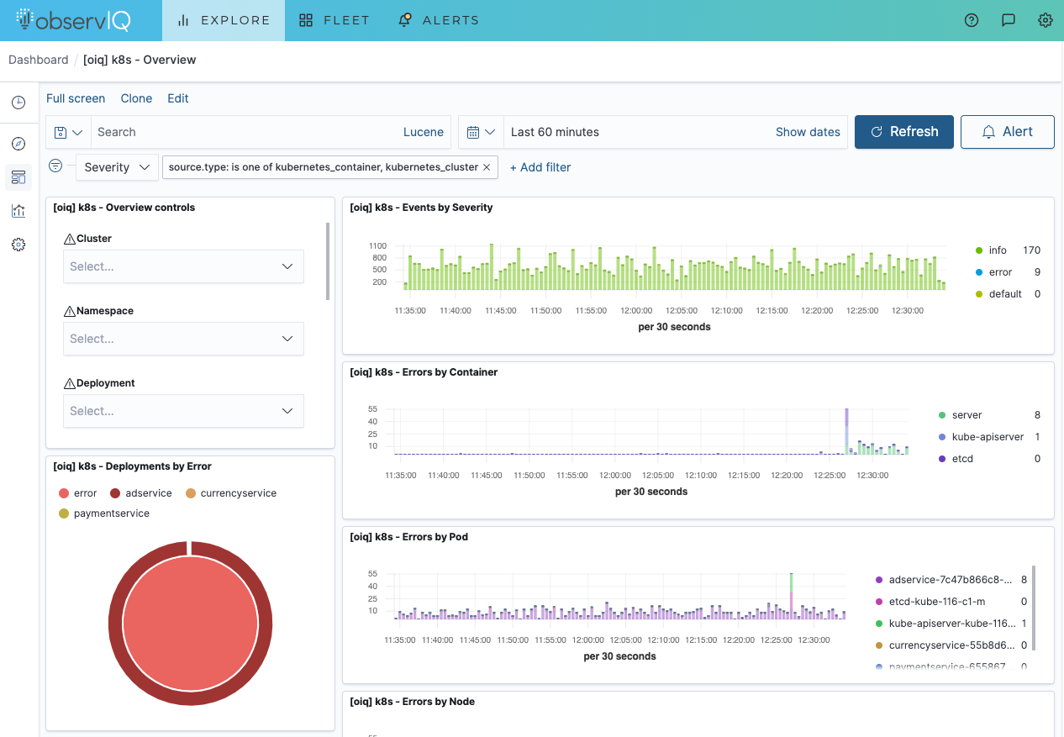Screen dimensions: 1064x737
Task: Switch to the Alerts tab
Action: tap(439, 20)
